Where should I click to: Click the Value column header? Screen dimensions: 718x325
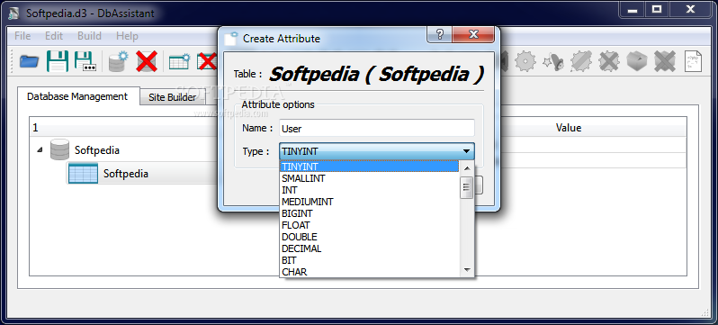tap(569, 128)
